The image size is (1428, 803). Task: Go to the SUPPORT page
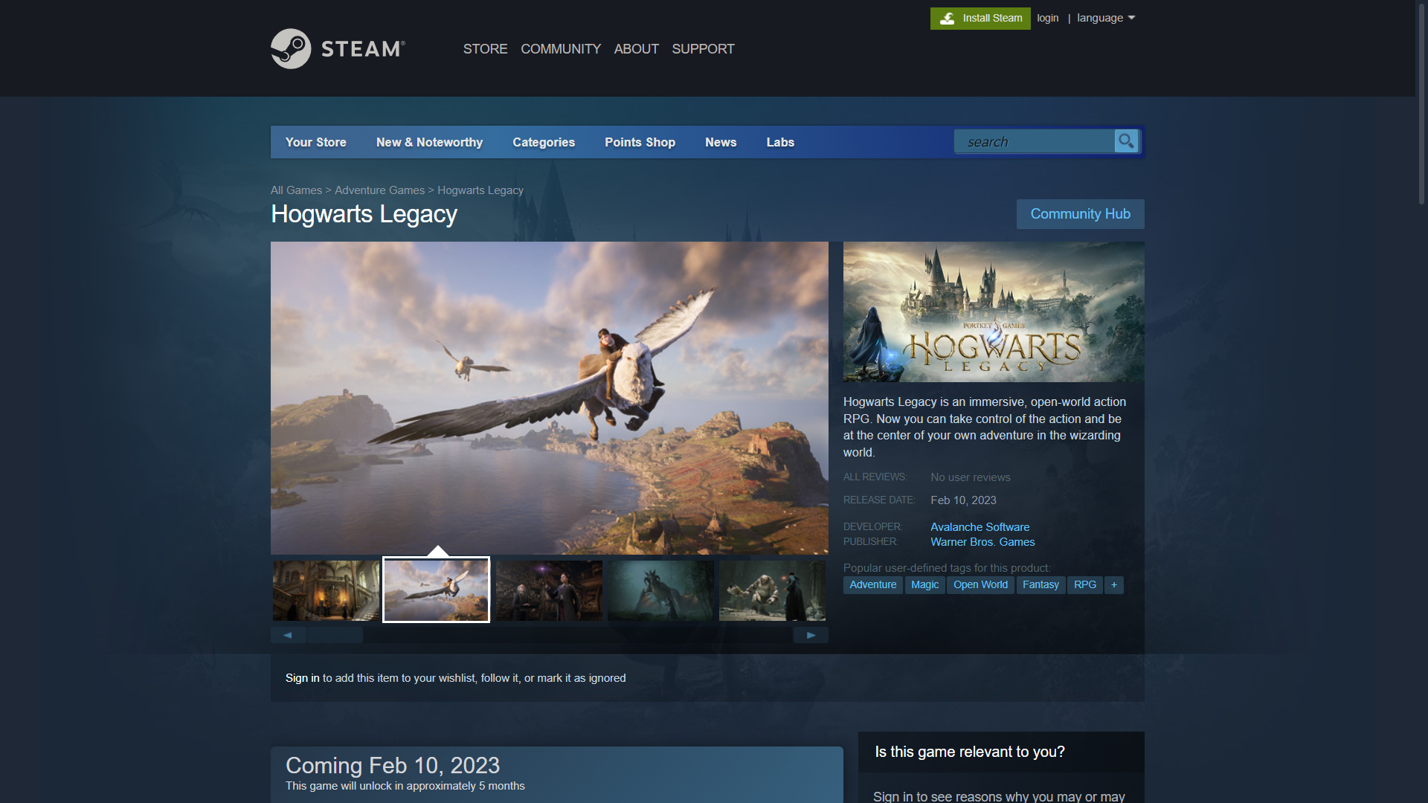[x=703, y=49]
